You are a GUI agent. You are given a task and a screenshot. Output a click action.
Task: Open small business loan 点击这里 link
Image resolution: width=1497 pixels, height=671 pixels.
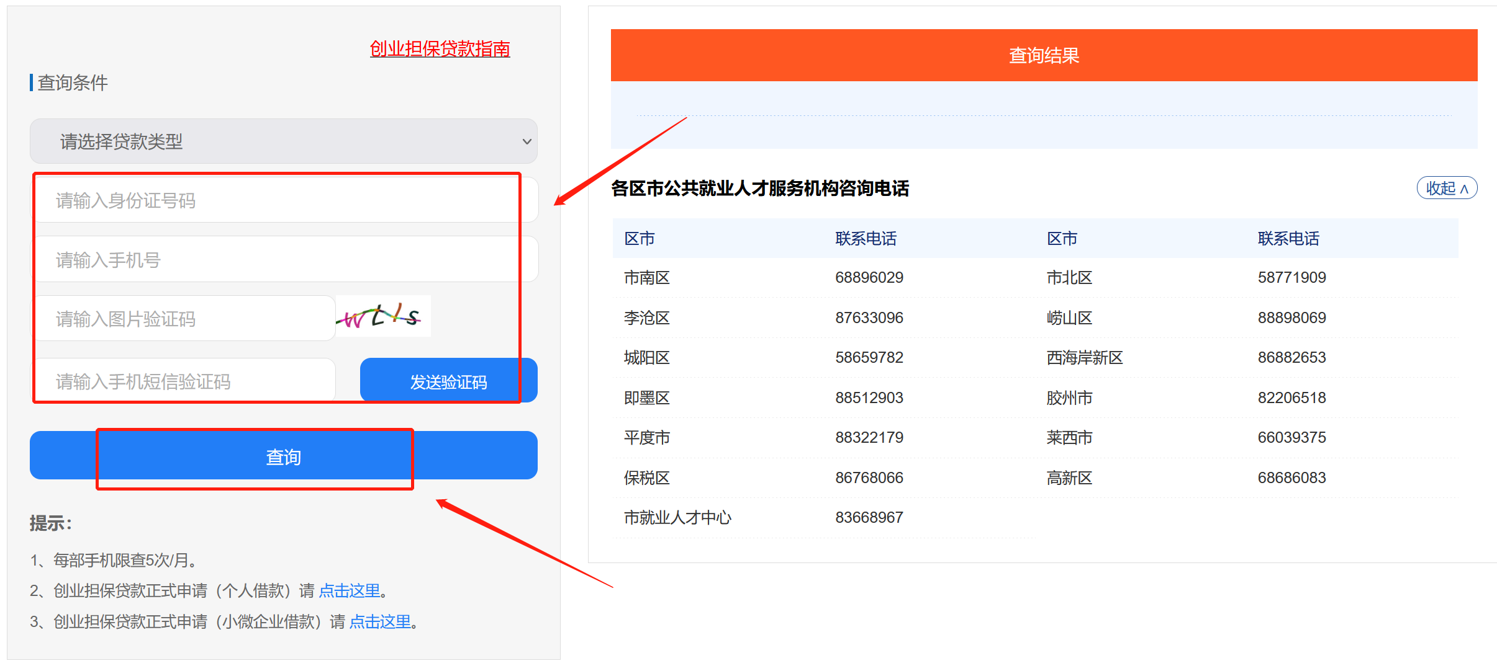(380, 621)
